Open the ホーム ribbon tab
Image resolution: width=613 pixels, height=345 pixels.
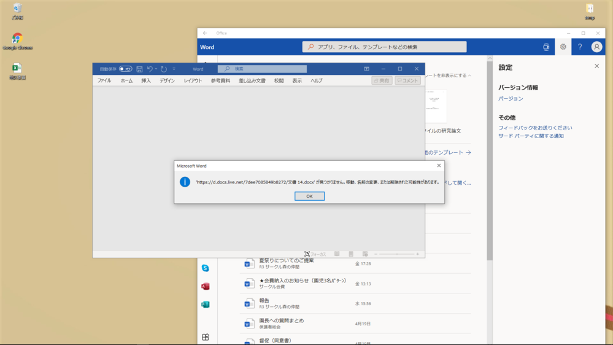coord(126,80)
